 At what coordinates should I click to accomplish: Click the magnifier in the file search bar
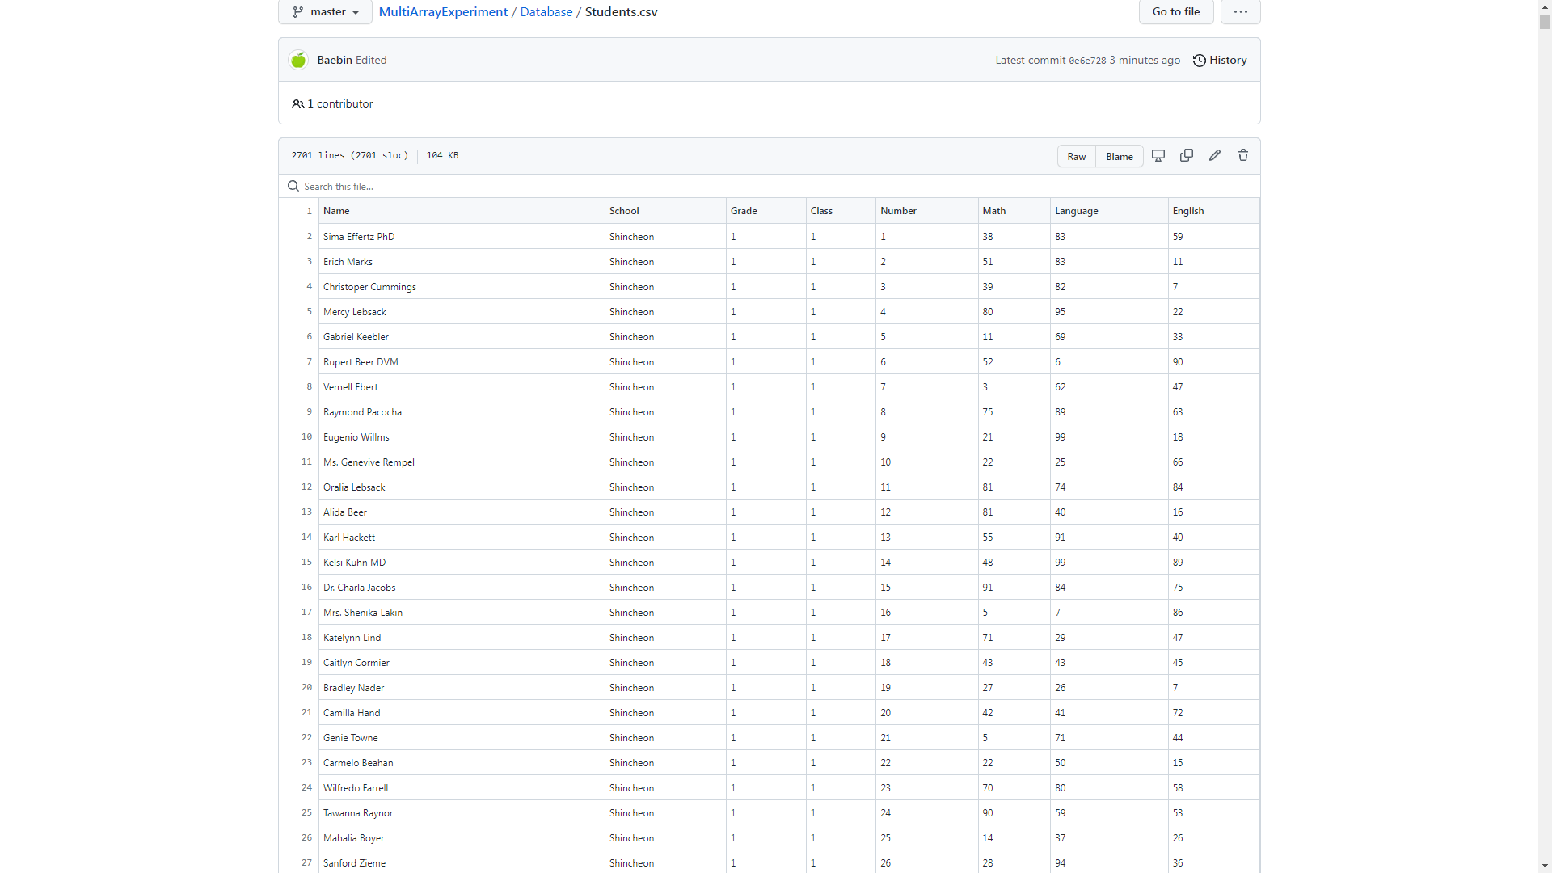pyautogui.click(x=293, y=186)
